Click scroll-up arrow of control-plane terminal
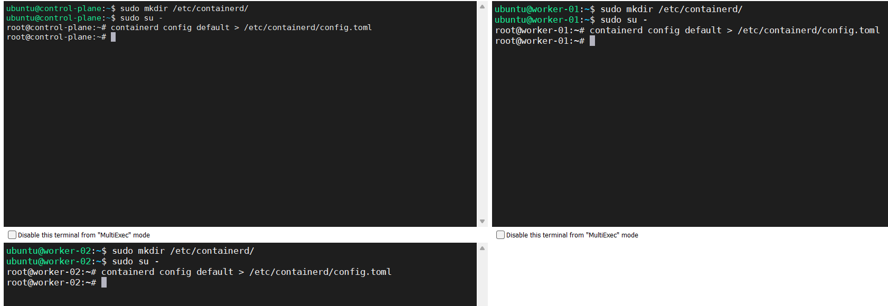The height and width of the screenshot is (306, 888). [482, 7]
